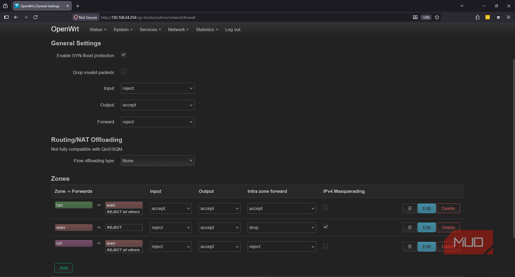This screenshot has width=515, height=277.
Task: Change wan zone Intra zone forward dropdown
Action: click(282, 227)
